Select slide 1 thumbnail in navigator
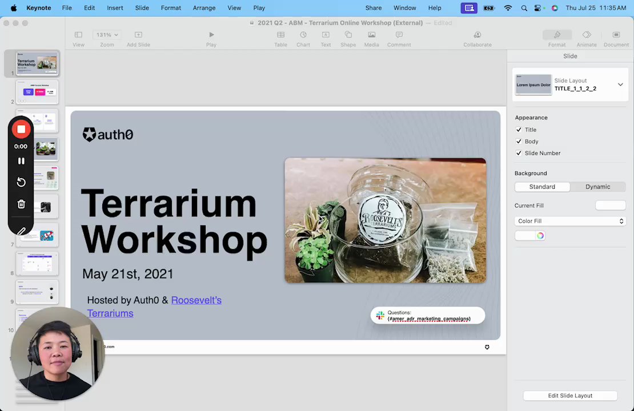The image size is (634, 411). 37,63
